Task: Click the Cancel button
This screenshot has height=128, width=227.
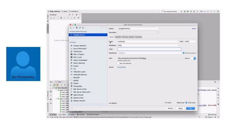Action: click(x=170, y=108)
